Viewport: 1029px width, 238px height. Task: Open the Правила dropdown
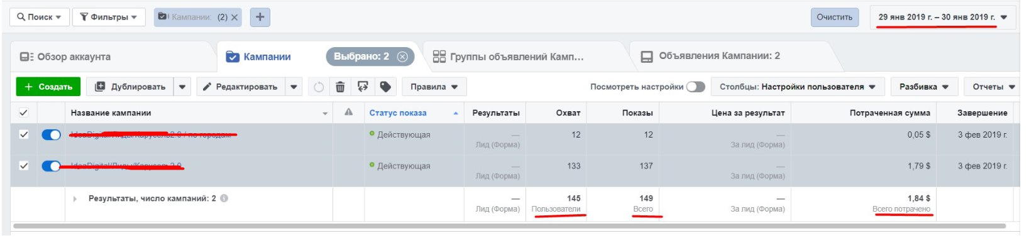pyautogui.click(x=434, y=87)
